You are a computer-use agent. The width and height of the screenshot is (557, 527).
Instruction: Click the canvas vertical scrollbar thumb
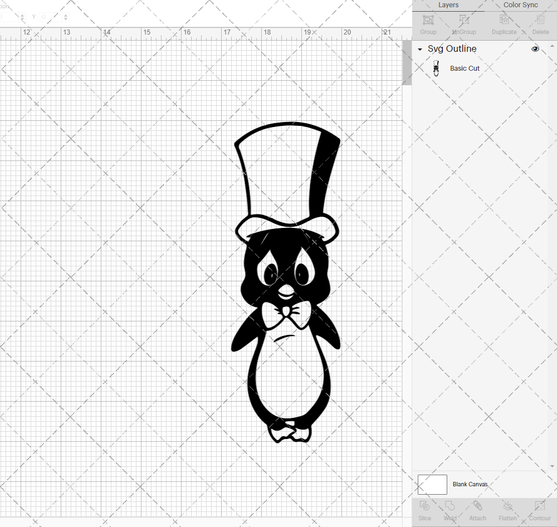[405, 62]
